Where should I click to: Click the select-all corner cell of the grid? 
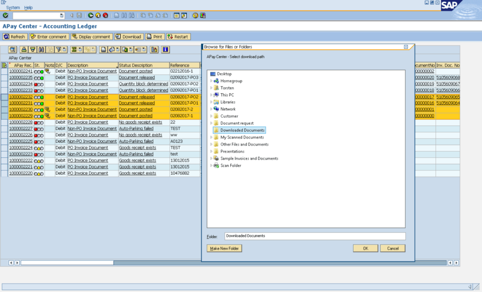4,65
